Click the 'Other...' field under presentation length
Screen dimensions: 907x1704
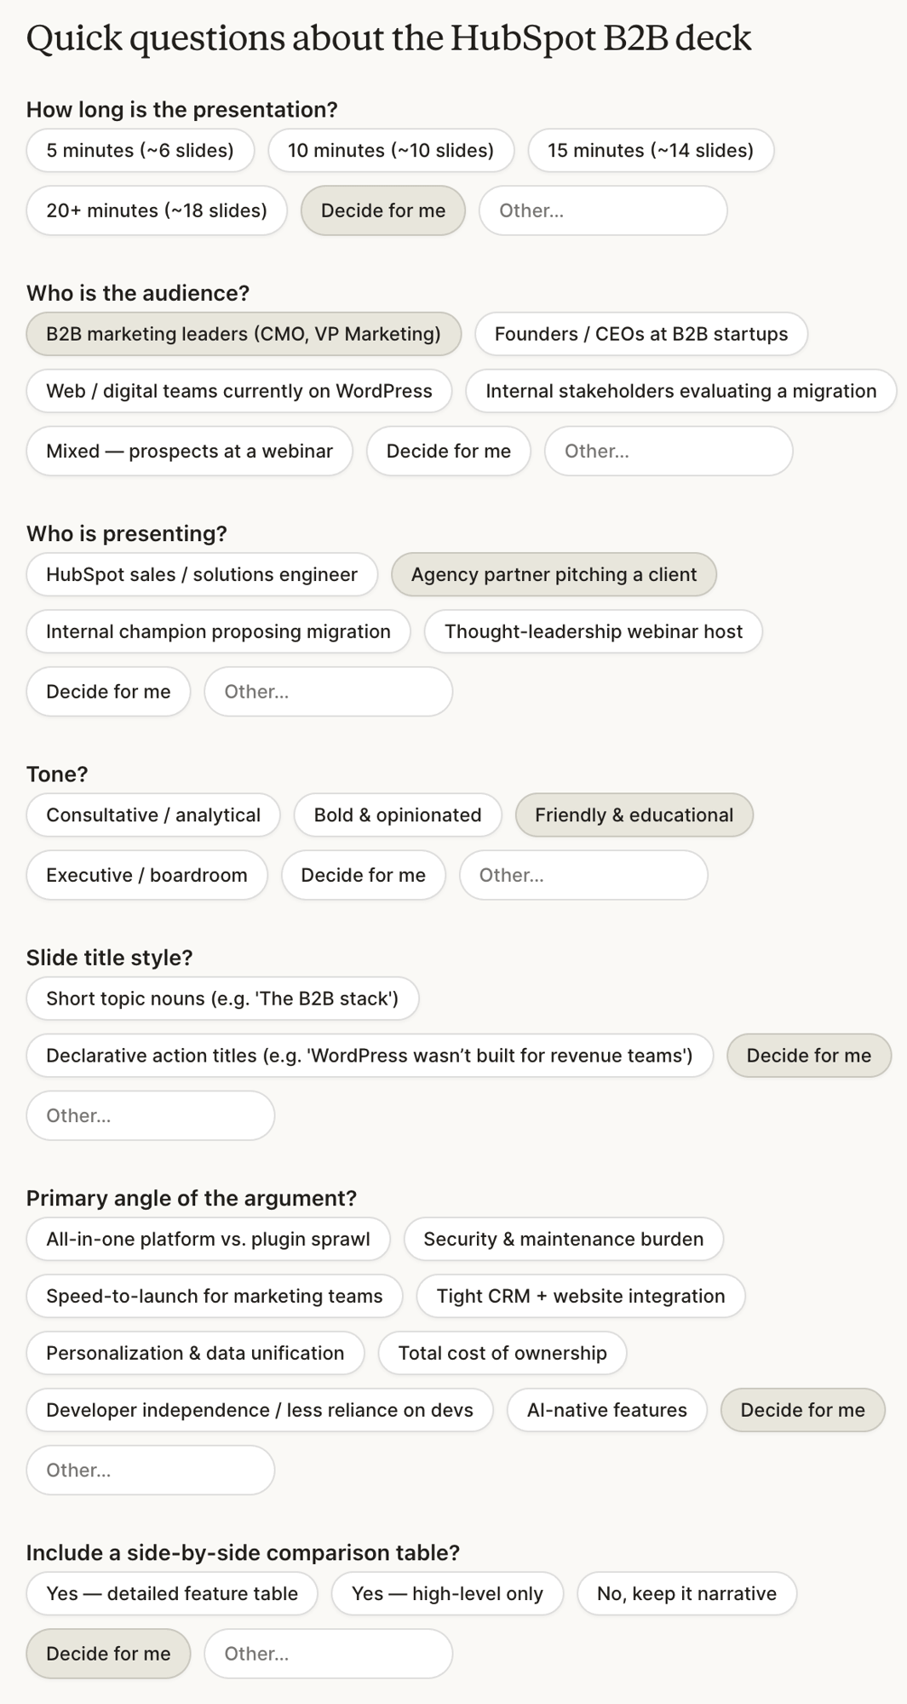point(602,210)
